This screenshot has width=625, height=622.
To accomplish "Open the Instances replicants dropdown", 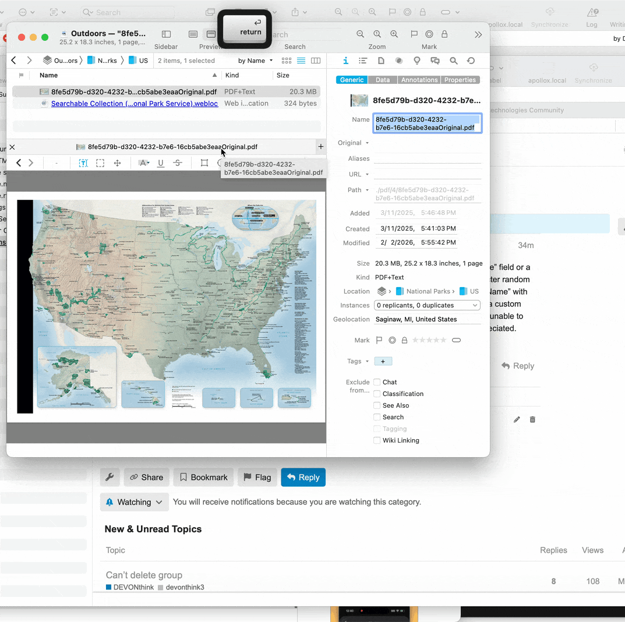I will 427,305.
